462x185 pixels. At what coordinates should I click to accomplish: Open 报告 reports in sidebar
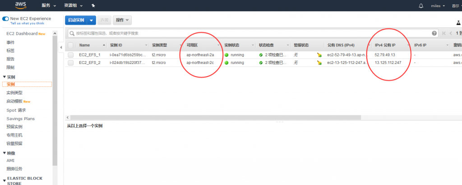(11, 59)
